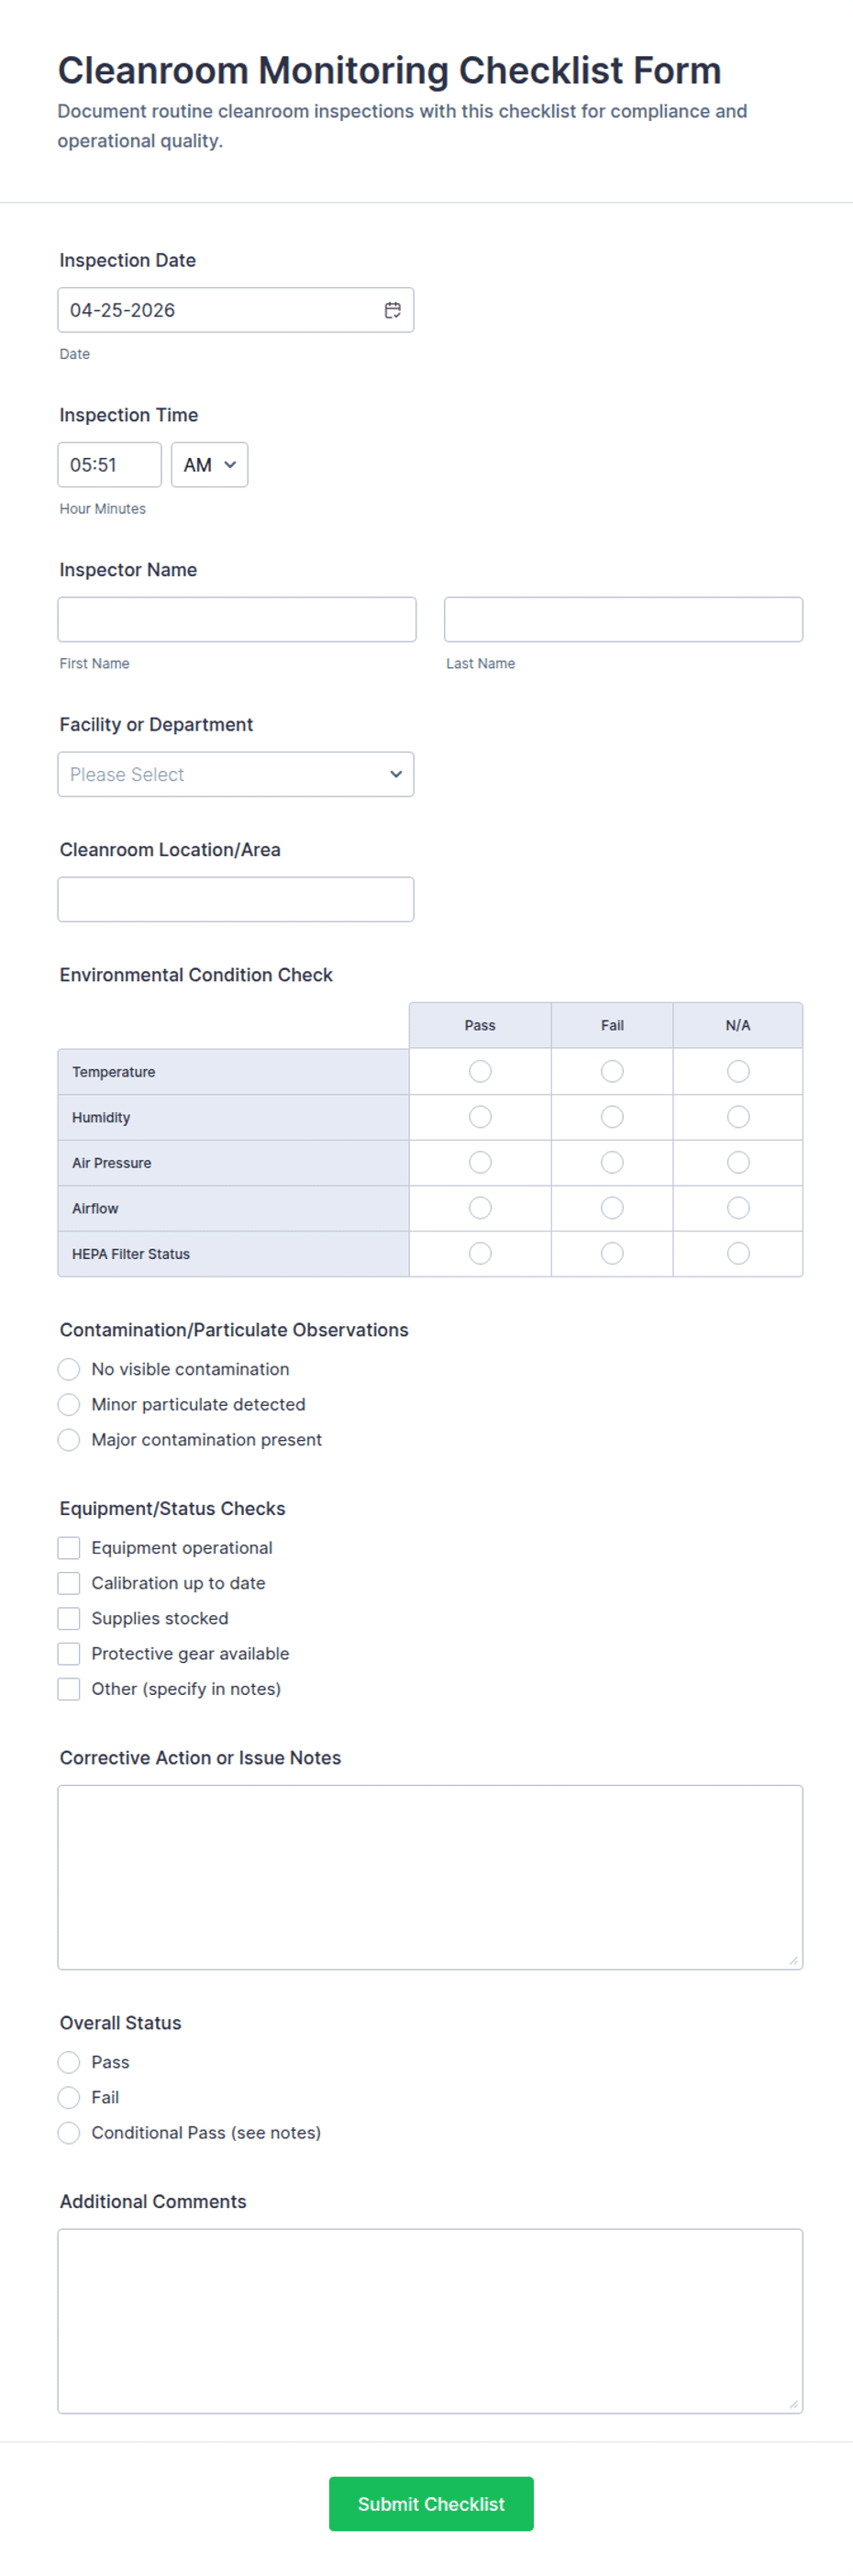Viewport: 853px width, 2576px height.
Task: Select Conditional Pass overall status
Action: pos(68,2132)
